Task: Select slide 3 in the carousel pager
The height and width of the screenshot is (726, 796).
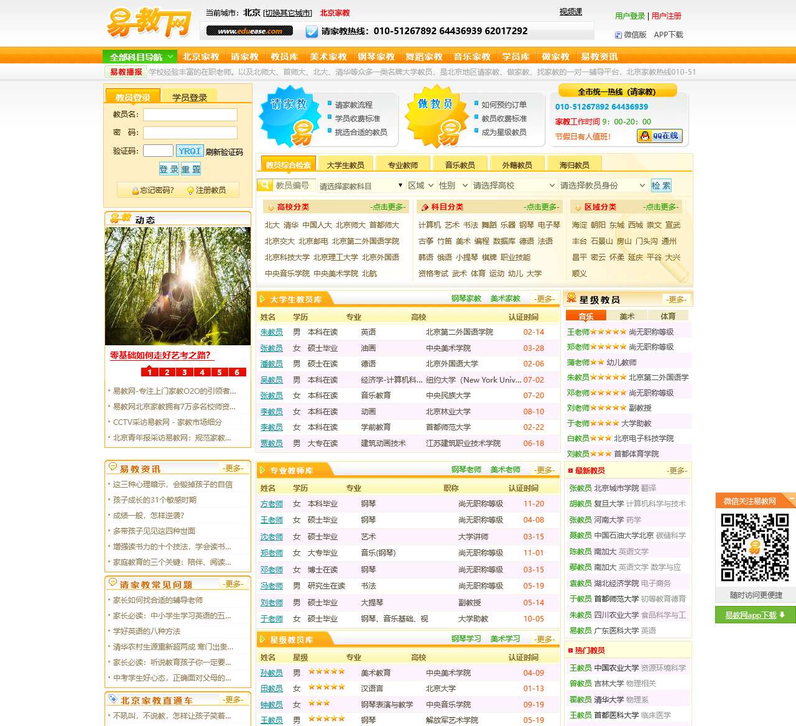Action: [184, 371]
